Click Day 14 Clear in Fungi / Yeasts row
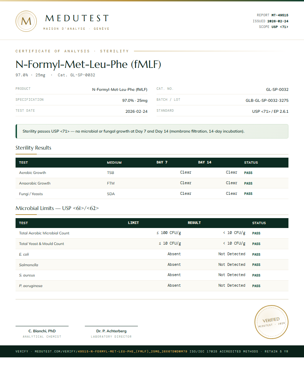The image size is (304, 368). 232,194
